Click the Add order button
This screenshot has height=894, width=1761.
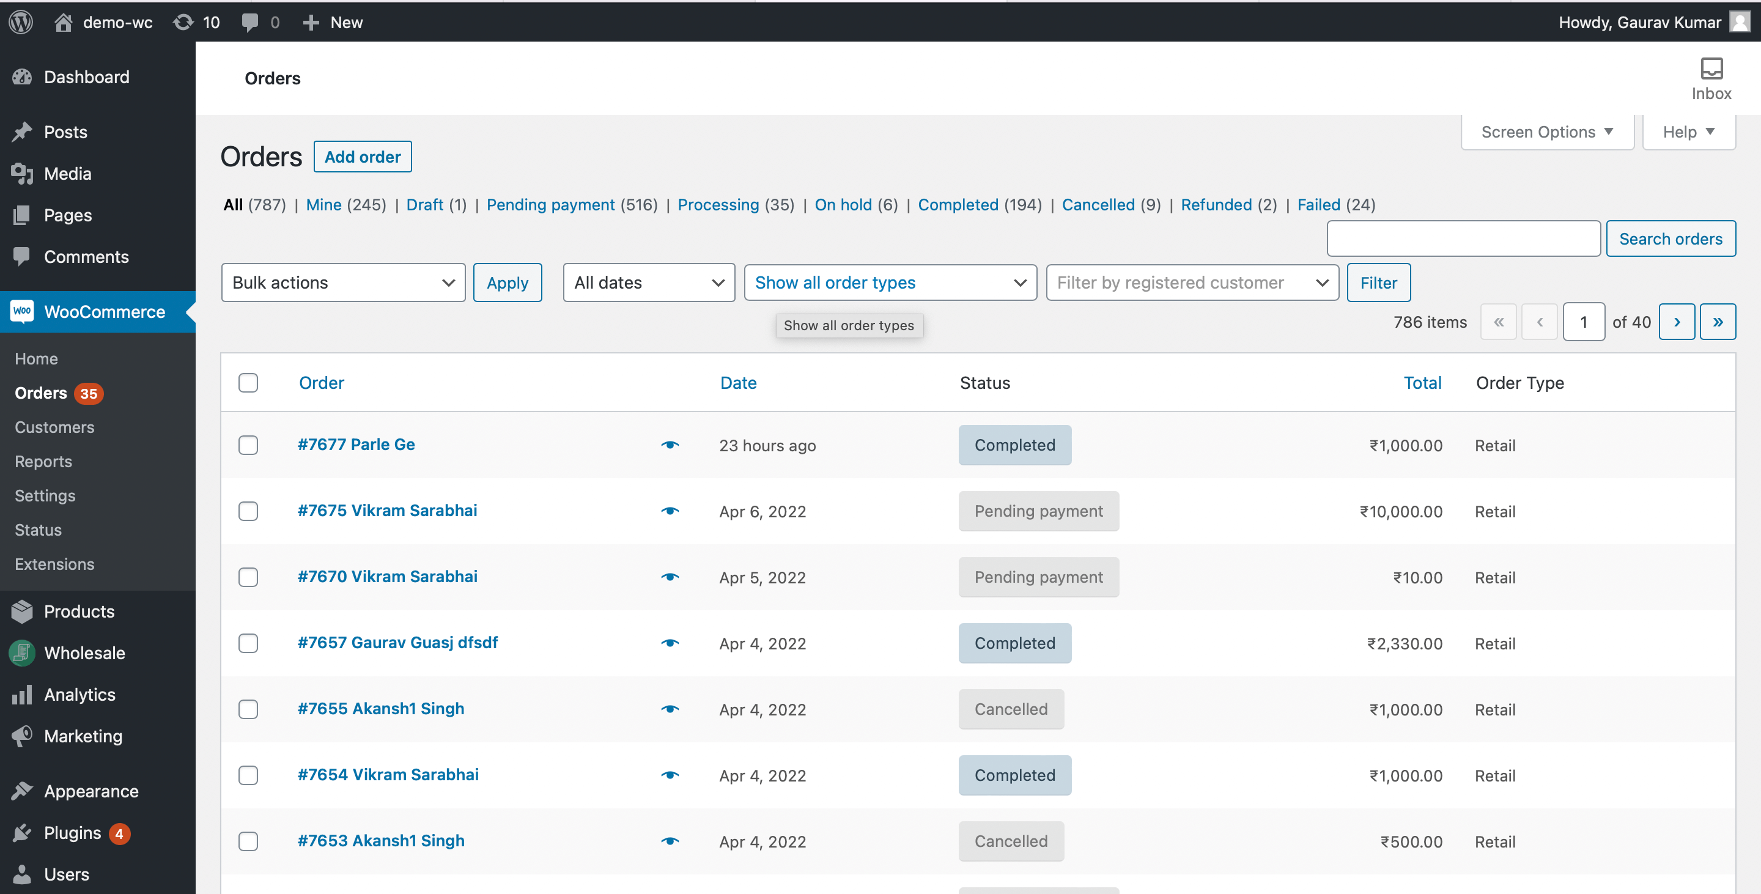tap(363, 157)
